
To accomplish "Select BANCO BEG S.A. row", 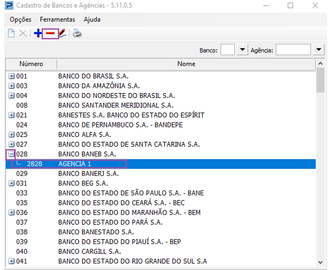I will tap(161, 184).
